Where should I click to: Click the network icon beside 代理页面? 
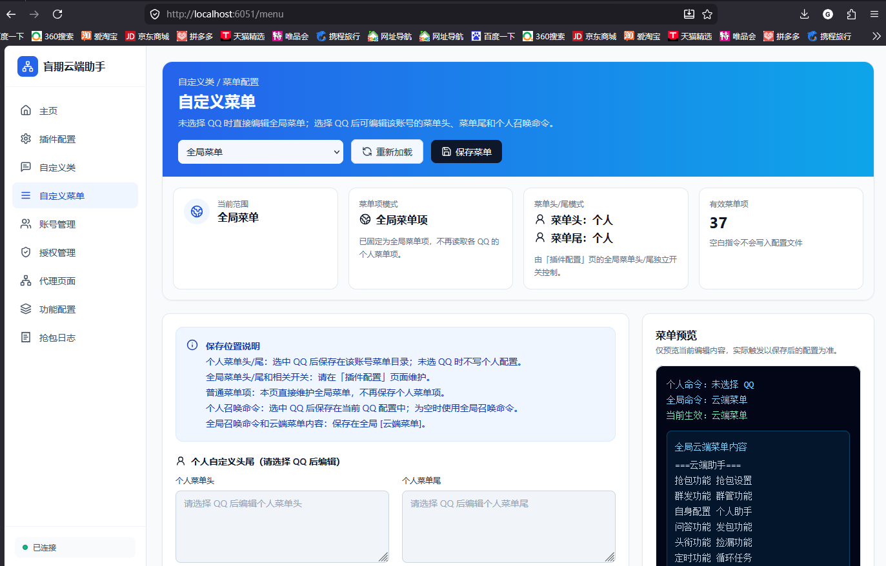tap(26, 280)
